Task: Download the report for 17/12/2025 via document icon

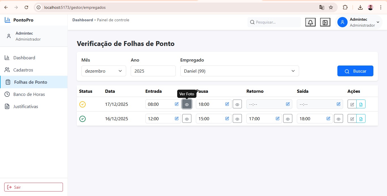Action: (361, 104)
